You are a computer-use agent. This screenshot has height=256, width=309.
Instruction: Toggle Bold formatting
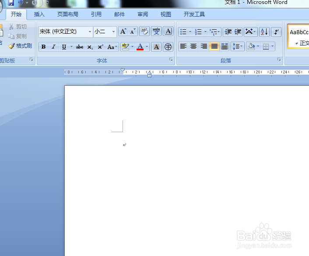pyautogui.click(x=44, y=47)
